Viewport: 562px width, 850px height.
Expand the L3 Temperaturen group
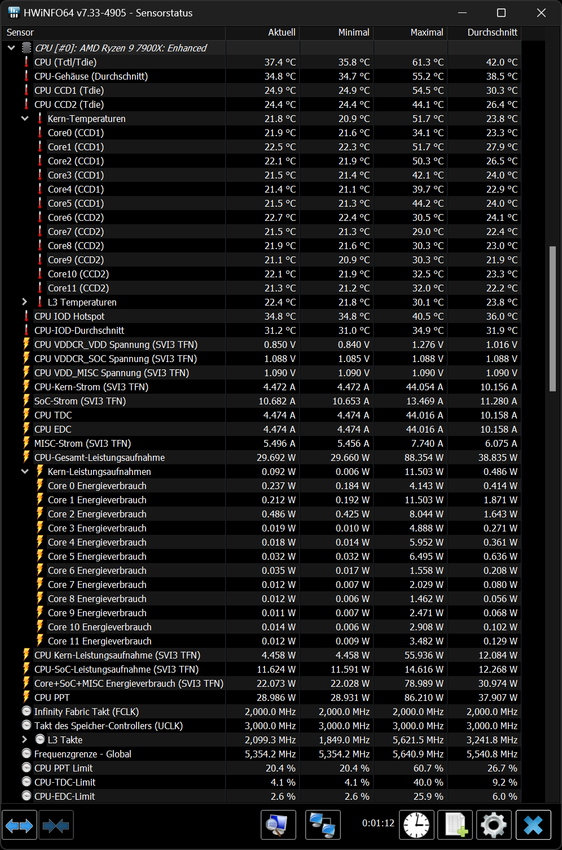point(25,302)
